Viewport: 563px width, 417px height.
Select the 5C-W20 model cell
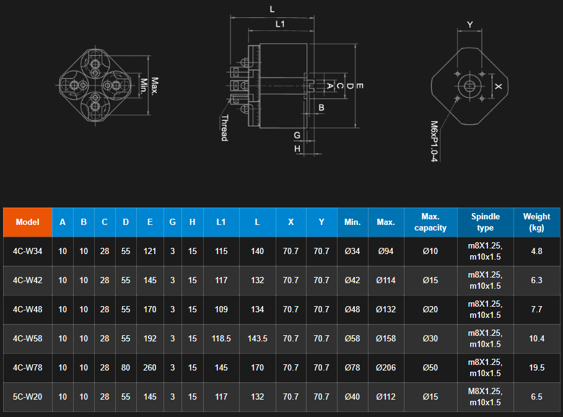click(27, 397)
